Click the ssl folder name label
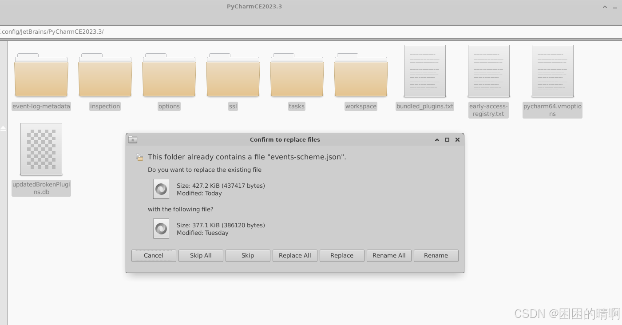The height and width of the screenshot is (325, 622). point(233,106)
